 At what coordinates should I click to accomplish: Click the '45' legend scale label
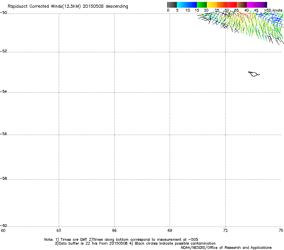256,10
